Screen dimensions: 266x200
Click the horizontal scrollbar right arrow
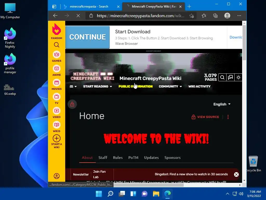(240, 185)
